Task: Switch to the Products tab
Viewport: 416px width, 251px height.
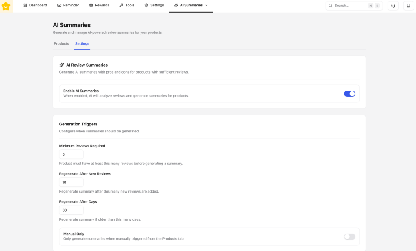Action: (x=62, y=43)
